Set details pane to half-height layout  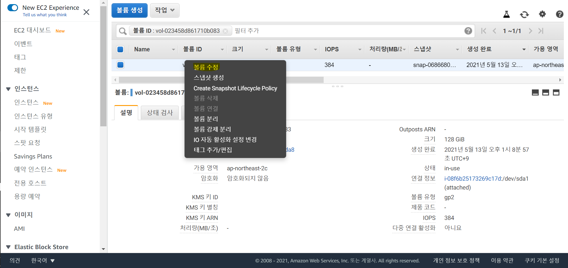(x=546, y=93)
